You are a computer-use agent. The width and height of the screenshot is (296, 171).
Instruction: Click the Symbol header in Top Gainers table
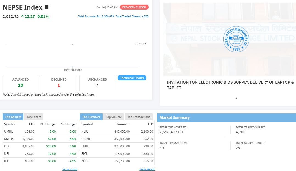(10, 124)
